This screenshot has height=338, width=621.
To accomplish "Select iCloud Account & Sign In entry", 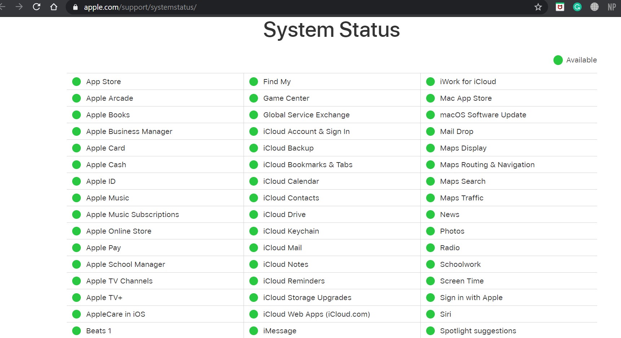I will (306, 131).
